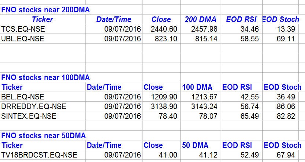
Task: Select the 815.14 value for UBL
Action: [x=206, y=38]
